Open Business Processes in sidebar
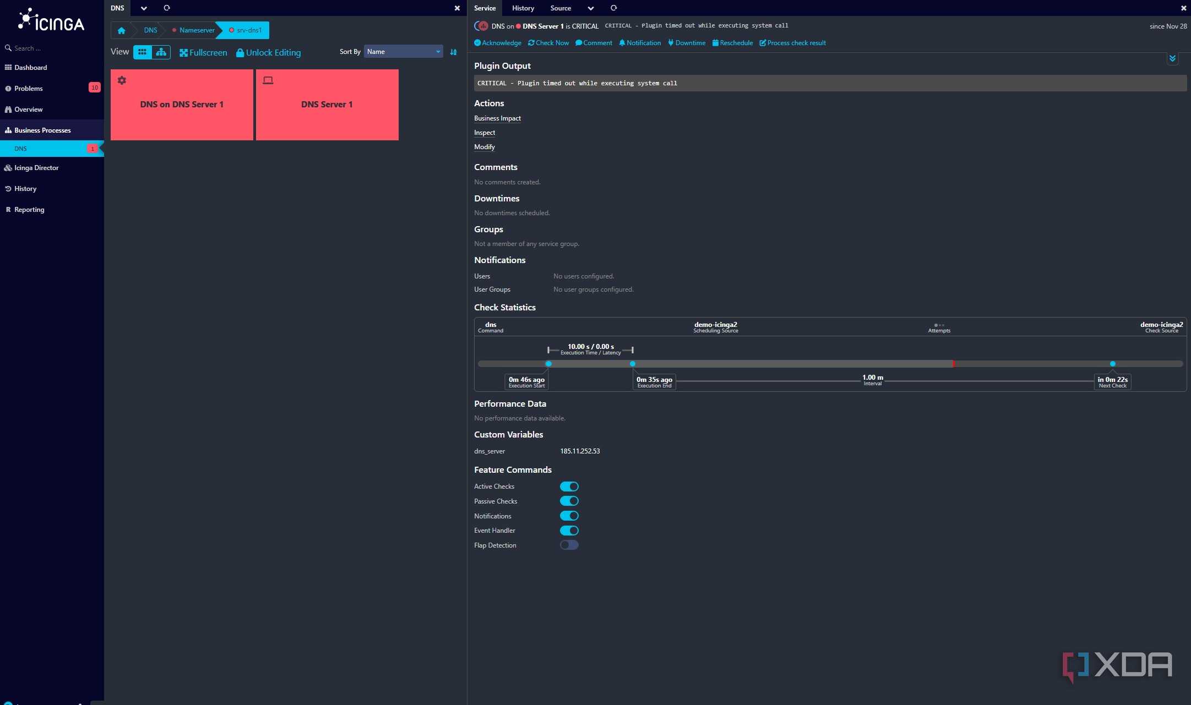Screen dimensions: 1191x705 tap(52, 130)
